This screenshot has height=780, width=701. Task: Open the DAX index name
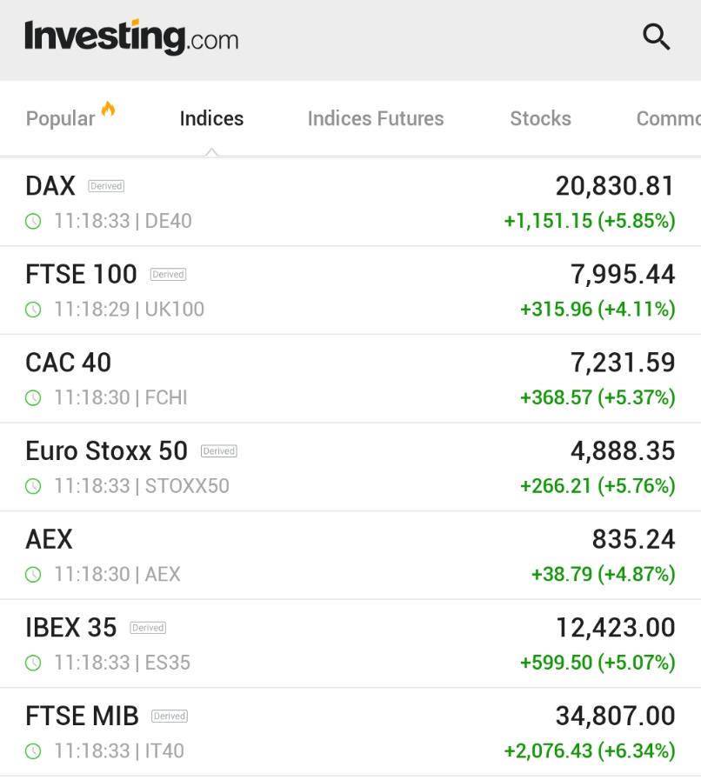pos(50,186)
